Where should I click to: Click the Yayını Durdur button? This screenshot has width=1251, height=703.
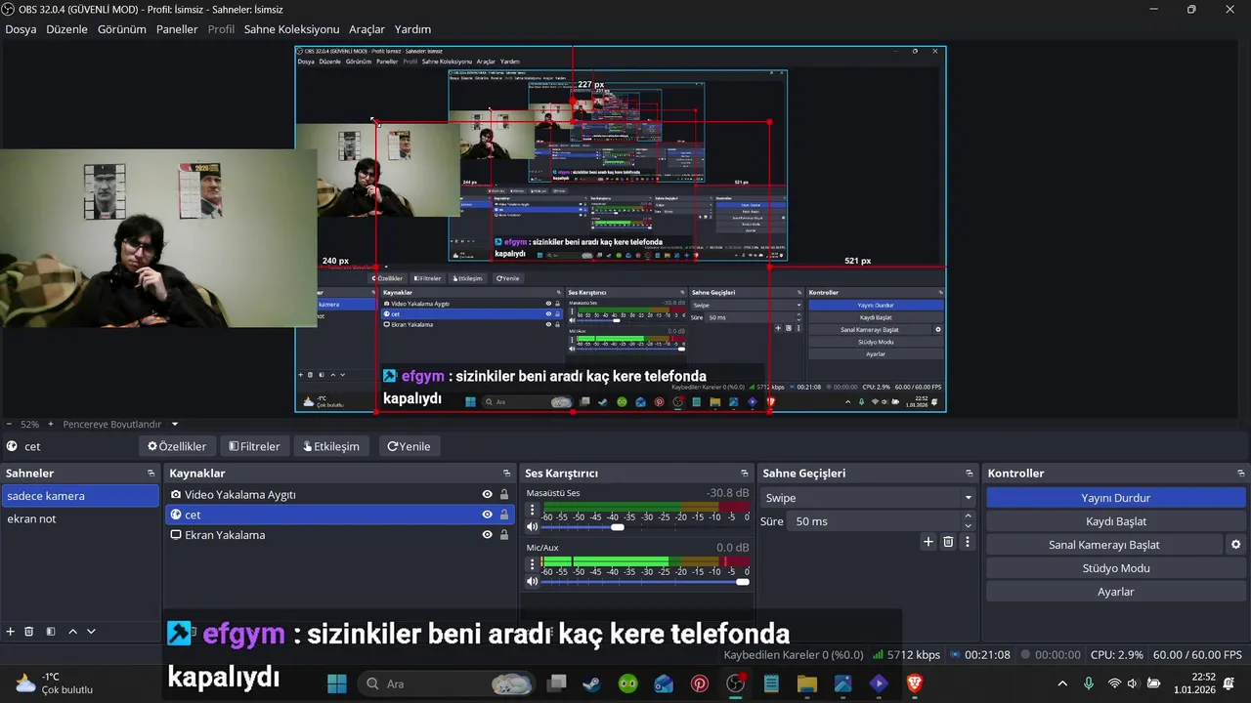click(1115, 498)
